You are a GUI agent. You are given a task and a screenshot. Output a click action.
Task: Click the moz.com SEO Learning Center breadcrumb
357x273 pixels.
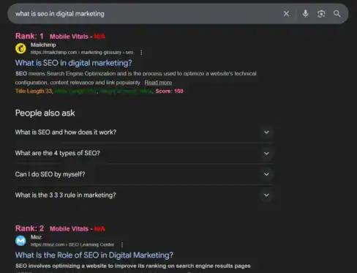(x=72, y=244)
